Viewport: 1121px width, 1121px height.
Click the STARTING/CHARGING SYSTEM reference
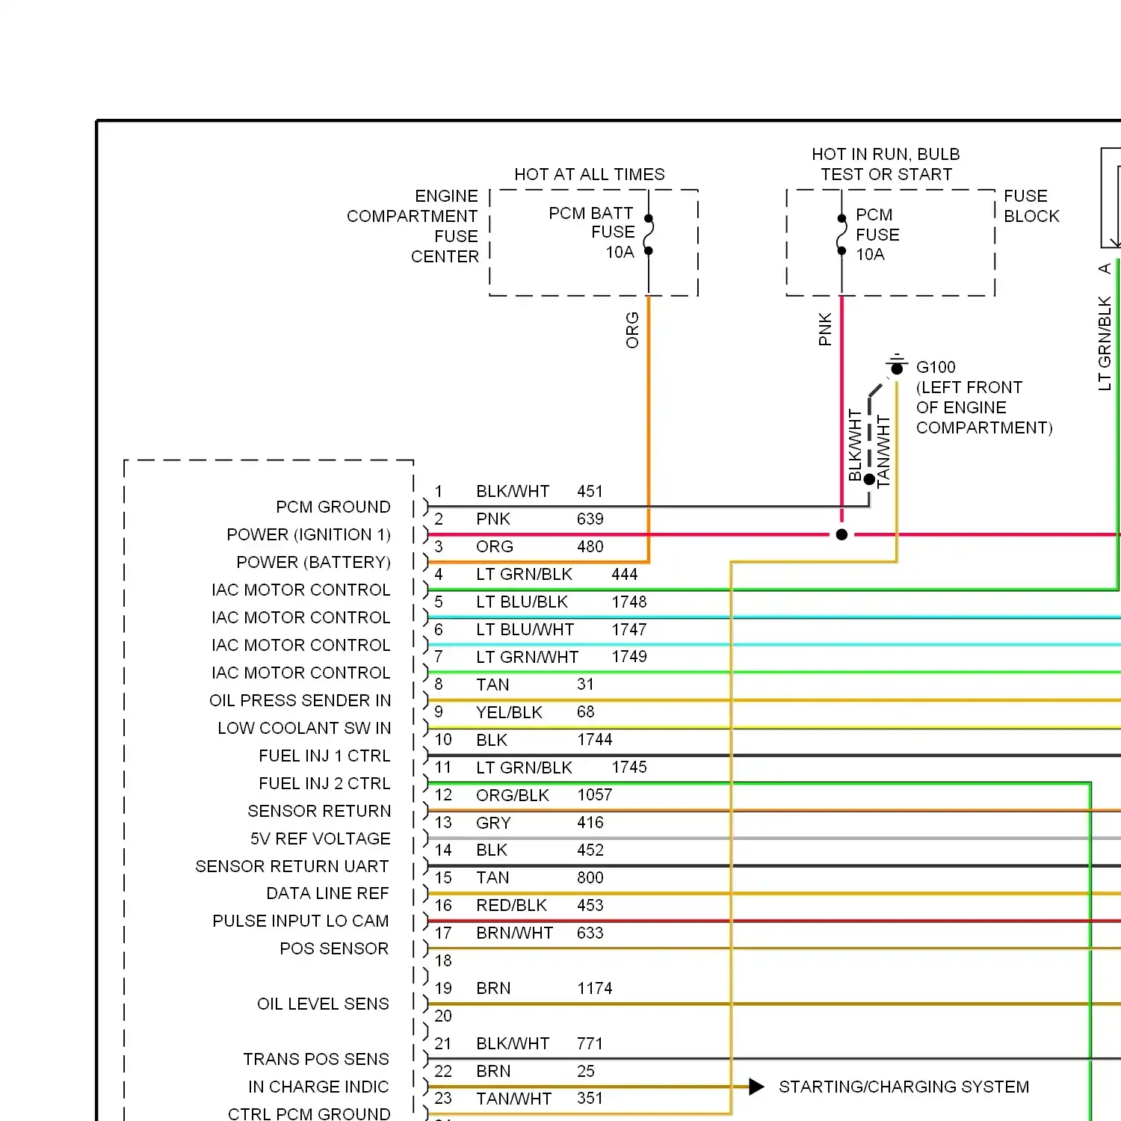[904, 1087]
